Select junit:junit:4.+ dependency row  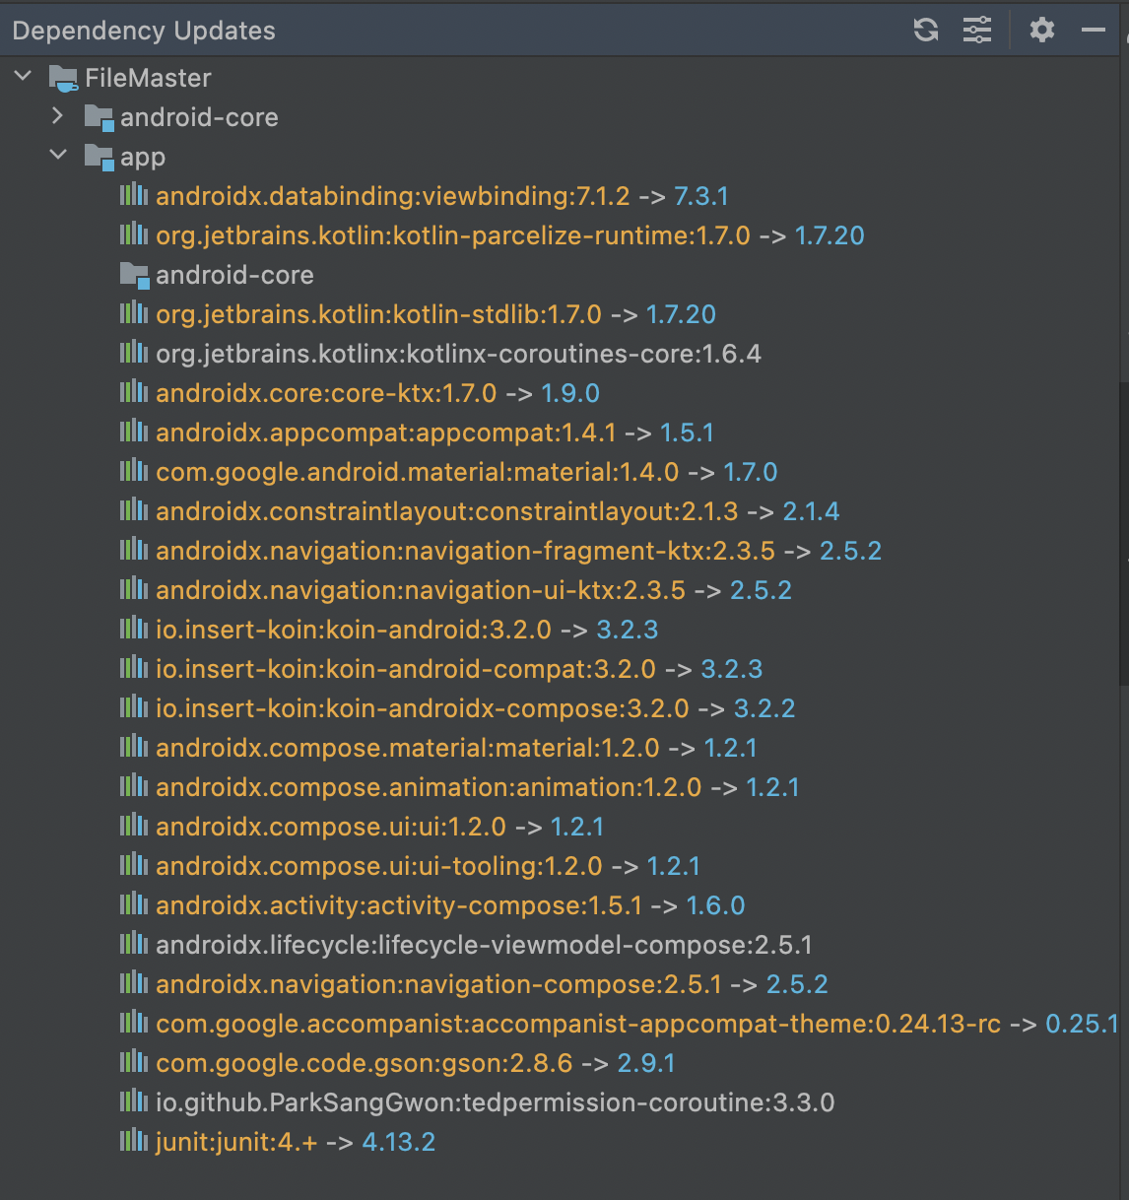coord(296,1142)
